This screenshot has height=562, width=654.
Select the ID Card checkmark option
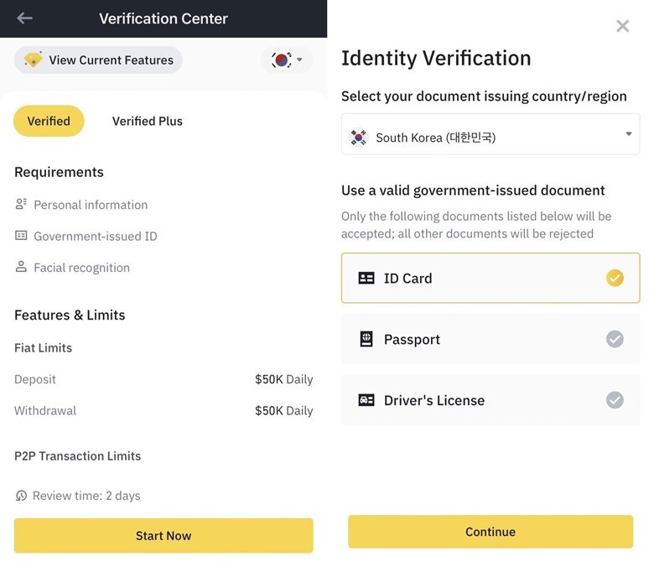click(615, 278)
